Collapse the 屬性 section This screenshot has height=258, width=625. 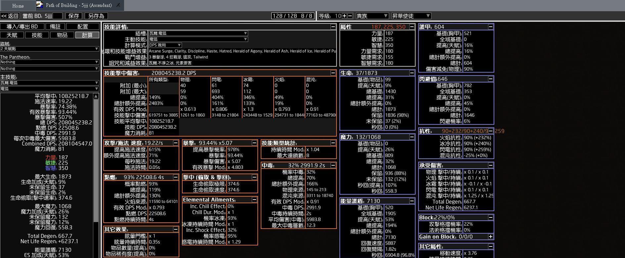(412, 27)
